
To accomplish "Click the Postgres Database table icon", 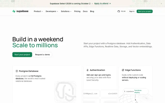I will coord(16,71).
